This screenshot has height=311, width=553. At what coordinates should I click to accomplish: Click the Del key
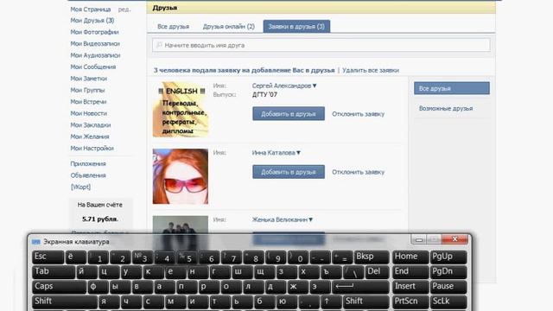coord(378,272)
